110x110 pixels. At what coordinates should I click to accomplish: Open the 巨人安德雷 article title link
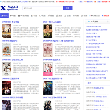(x=56, y=22)
